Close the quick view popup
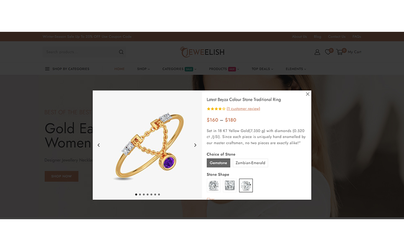The image size is (404, 251). [308, 94]
